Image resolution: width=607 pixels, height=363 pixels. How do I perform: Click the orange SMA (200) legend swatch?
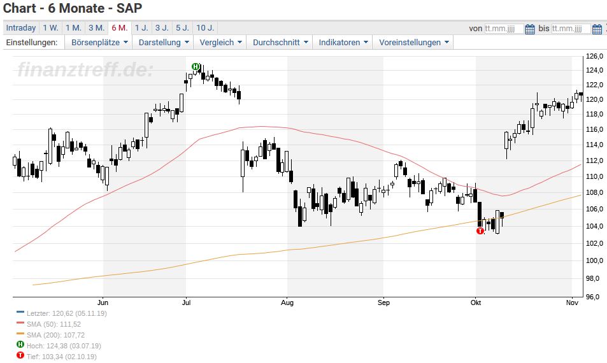pos(20,334)
